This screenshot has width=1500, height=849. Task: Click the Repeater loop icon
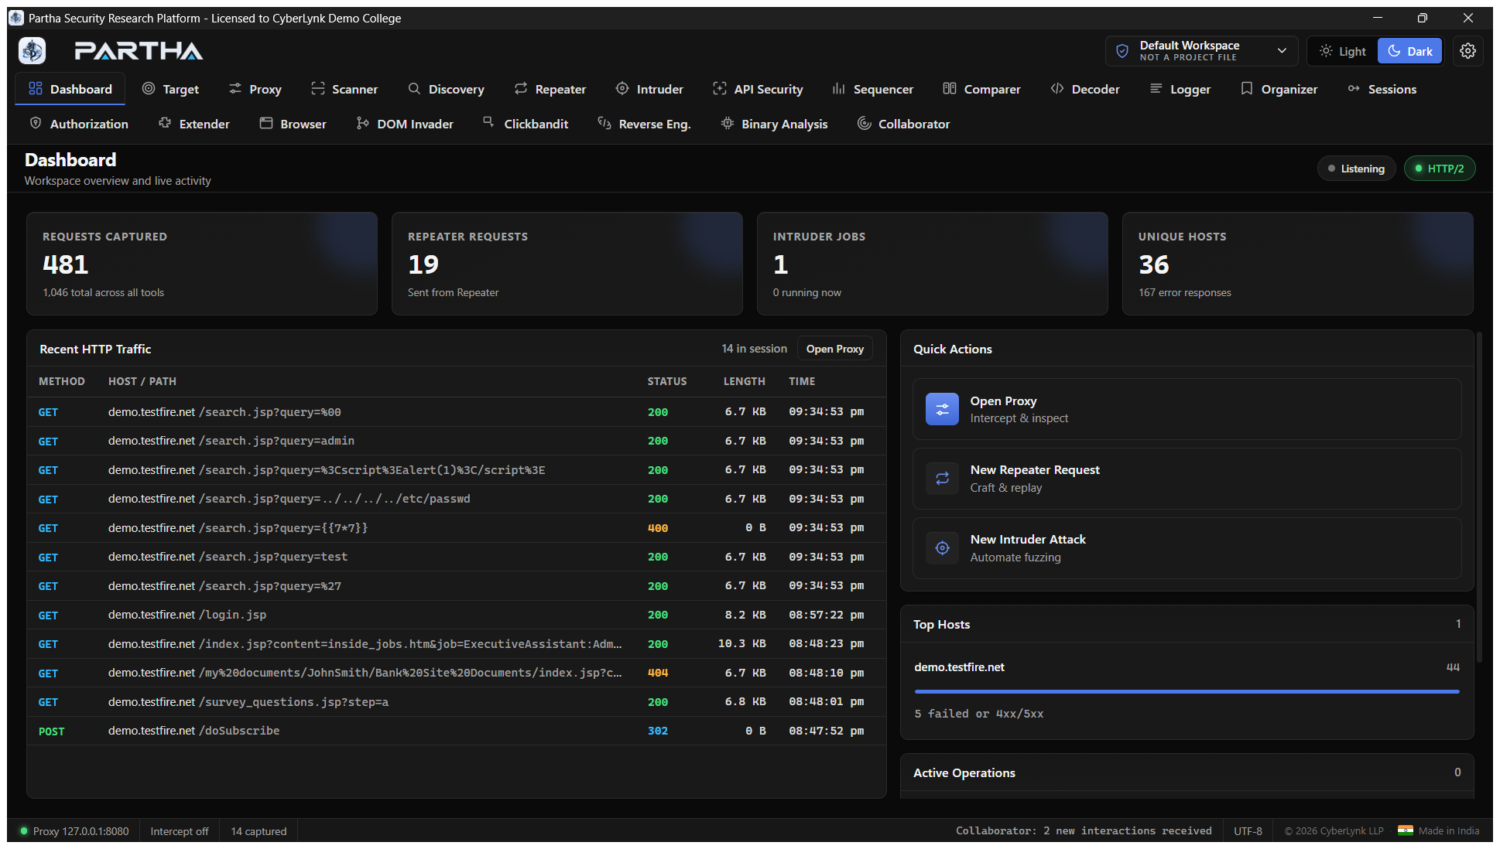click(x=521, y=88)
